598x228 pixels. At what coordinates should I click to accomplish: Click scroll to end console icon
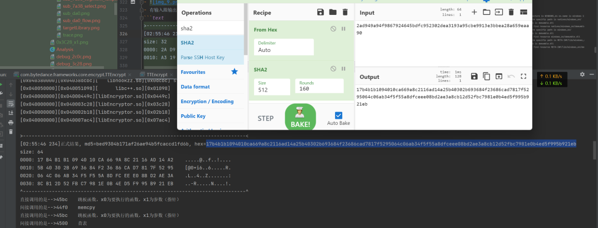(11, 113)
